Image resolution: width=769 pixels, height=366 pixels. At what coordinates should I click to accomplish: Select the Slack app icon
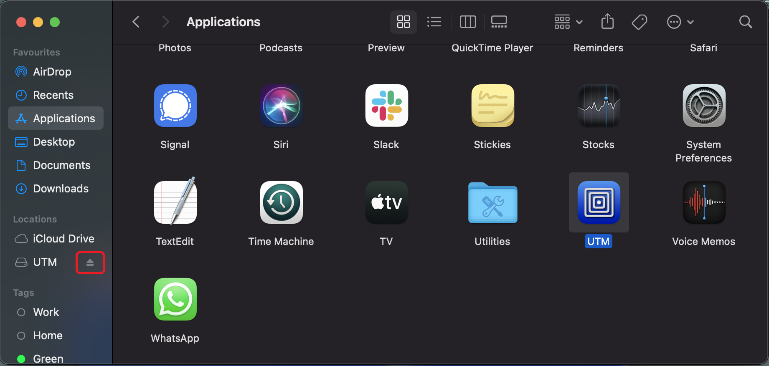pyautogui.click(x=386, y=106)
